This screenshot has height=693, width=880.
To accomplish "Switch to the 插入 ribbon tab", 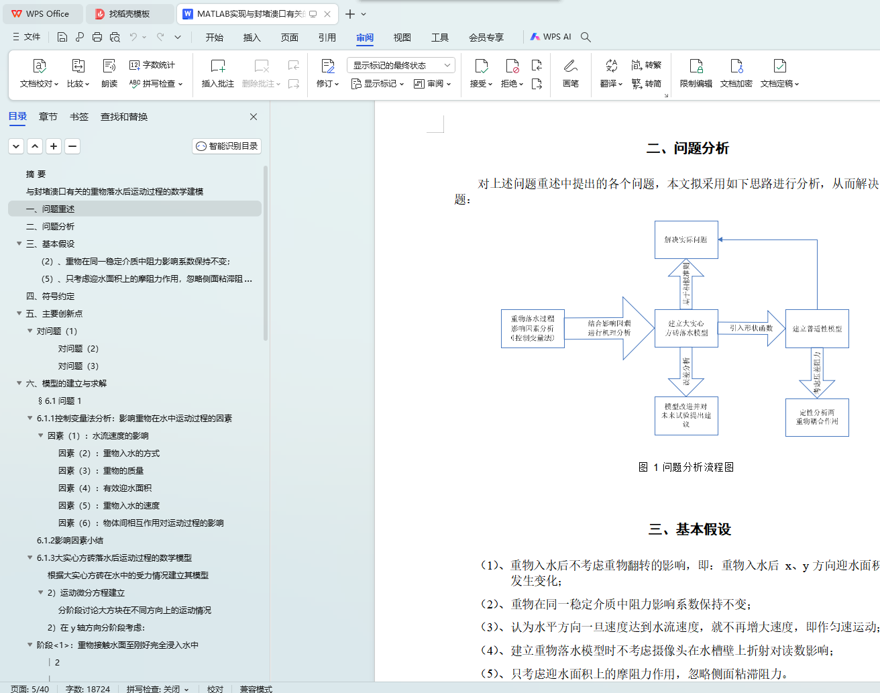I will pos(252,38).
